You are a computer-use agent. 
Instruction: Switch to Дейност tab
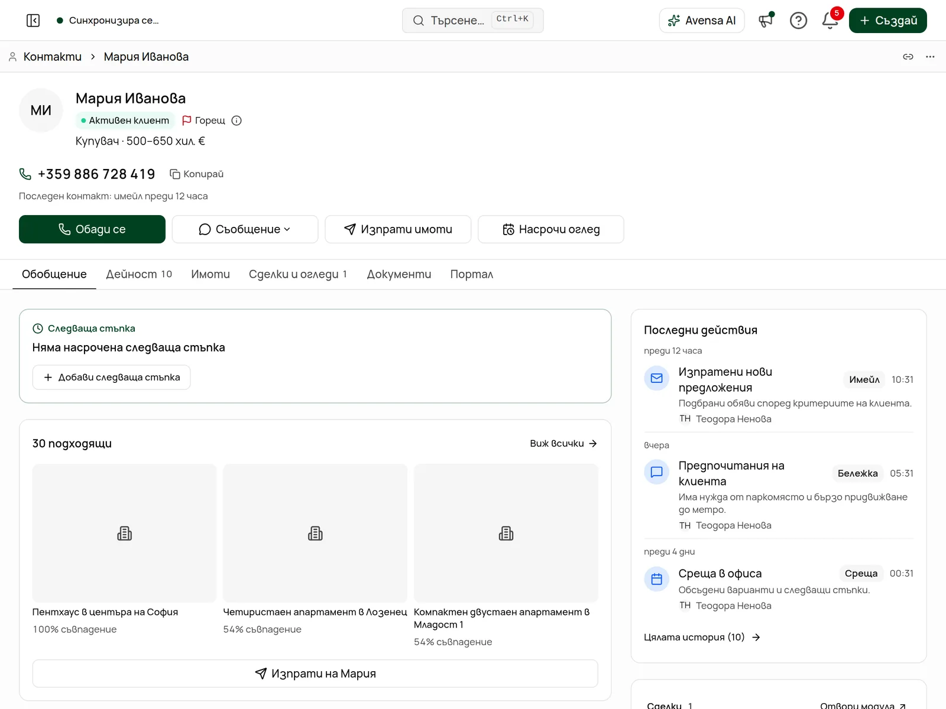(139, 274)
